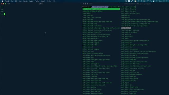
Task: Open the View menu
Action: point(20,1)
